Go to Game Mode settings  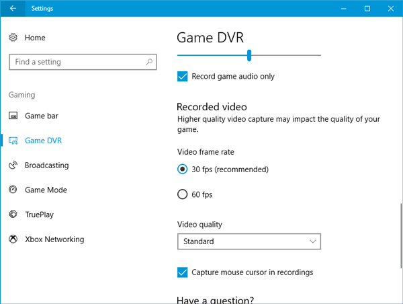click(x=46, y=190)
